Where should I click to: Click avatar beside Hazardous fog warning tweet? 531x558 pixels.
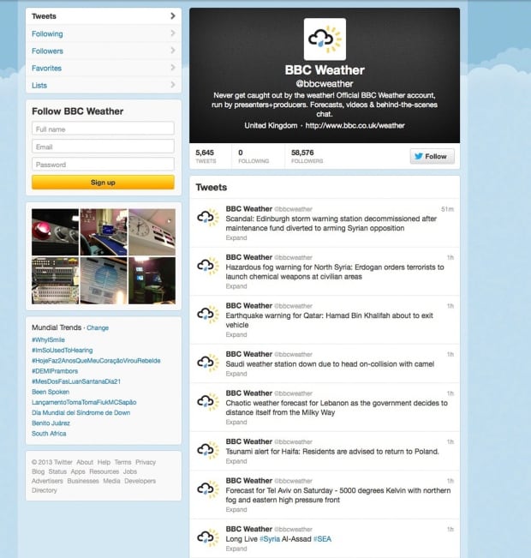(208, 265)
